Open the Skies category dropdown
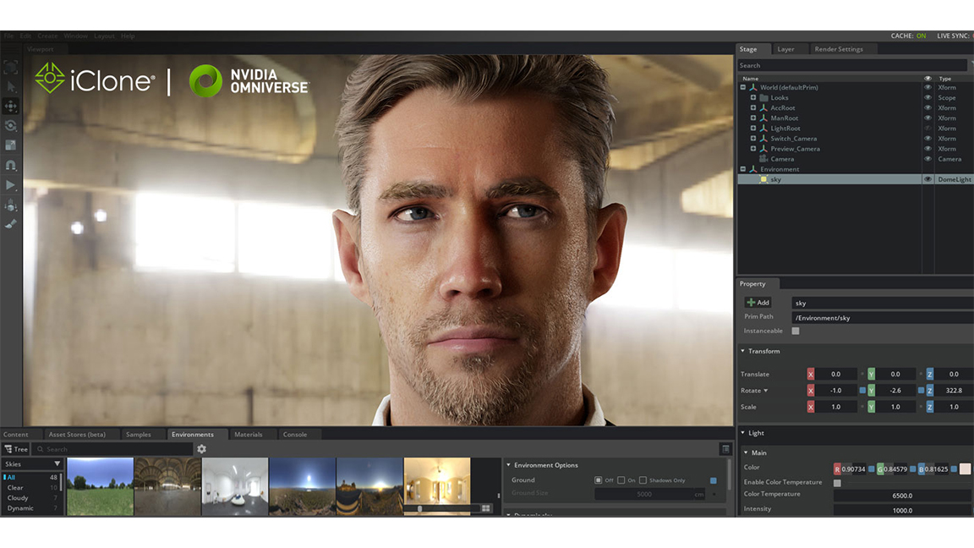The height and width of the screenshot is (548, 974). (x=32, y=464)
